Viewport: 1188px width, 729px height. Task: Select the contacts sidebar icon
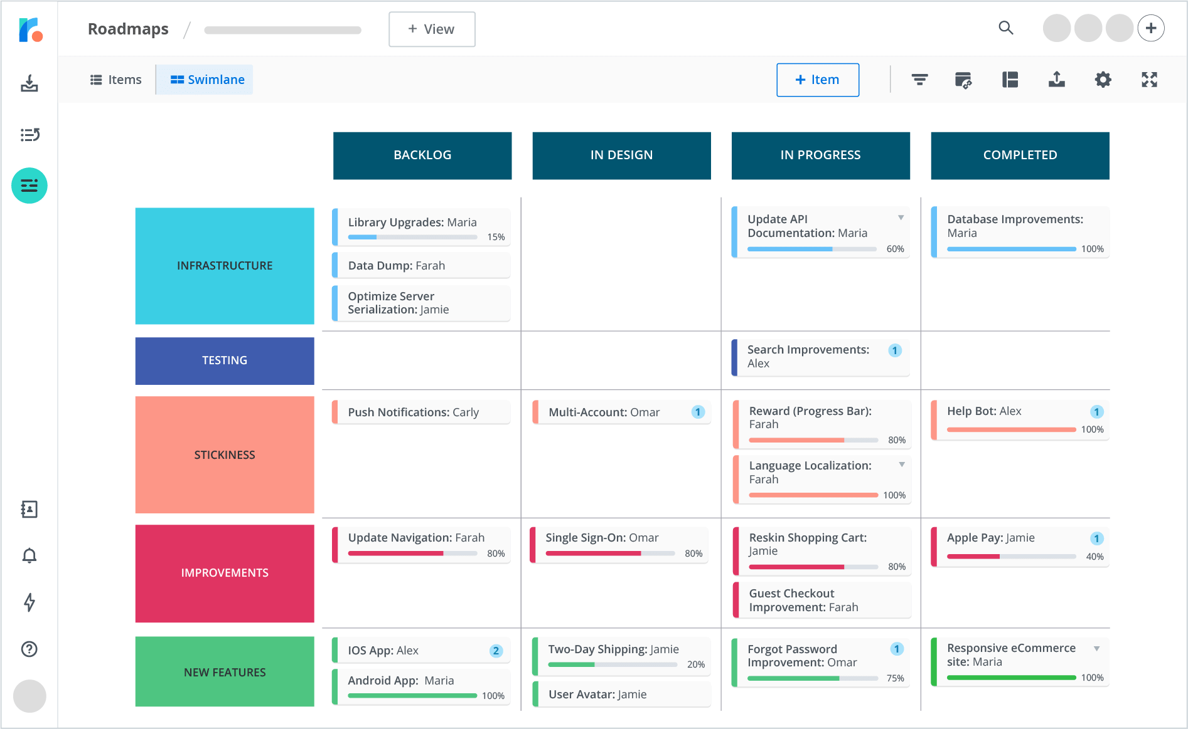coord(29,509)
